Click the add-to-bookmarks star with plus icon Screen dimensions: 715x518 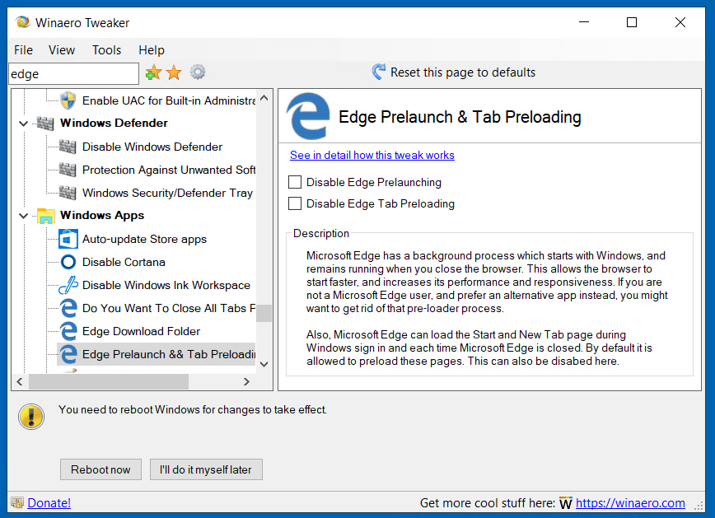pos(153,73)
